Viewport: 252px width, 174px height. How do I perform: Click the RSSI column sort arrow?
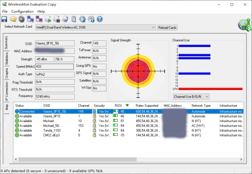coord(127,105)
